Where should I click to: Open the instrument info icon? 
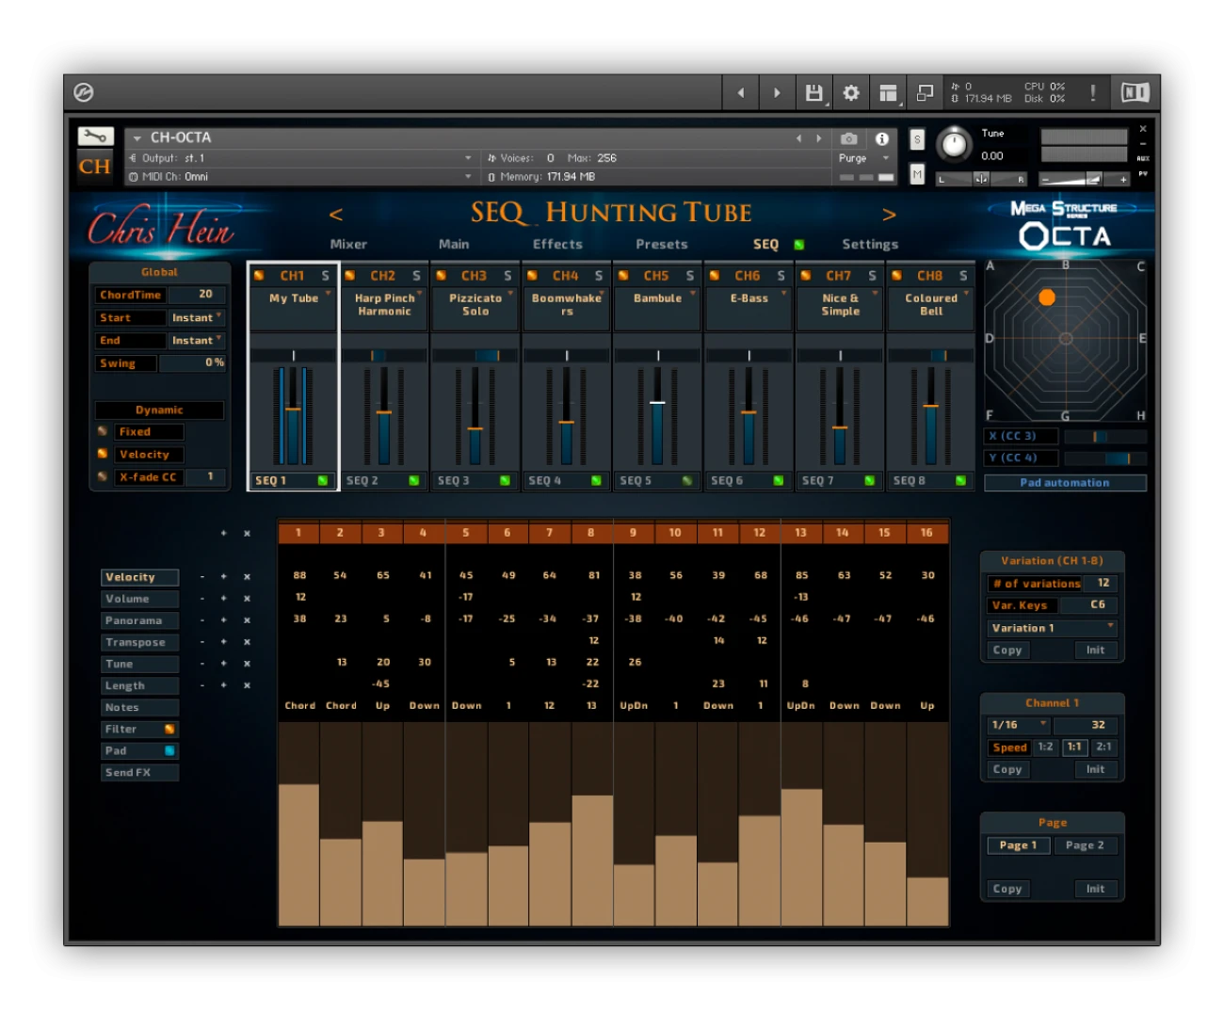pyautogui.click(x=882, y=138)
